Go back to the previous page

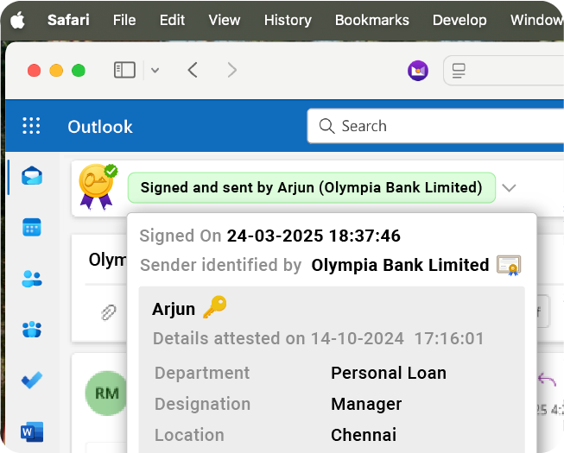[x=193, y=70]
